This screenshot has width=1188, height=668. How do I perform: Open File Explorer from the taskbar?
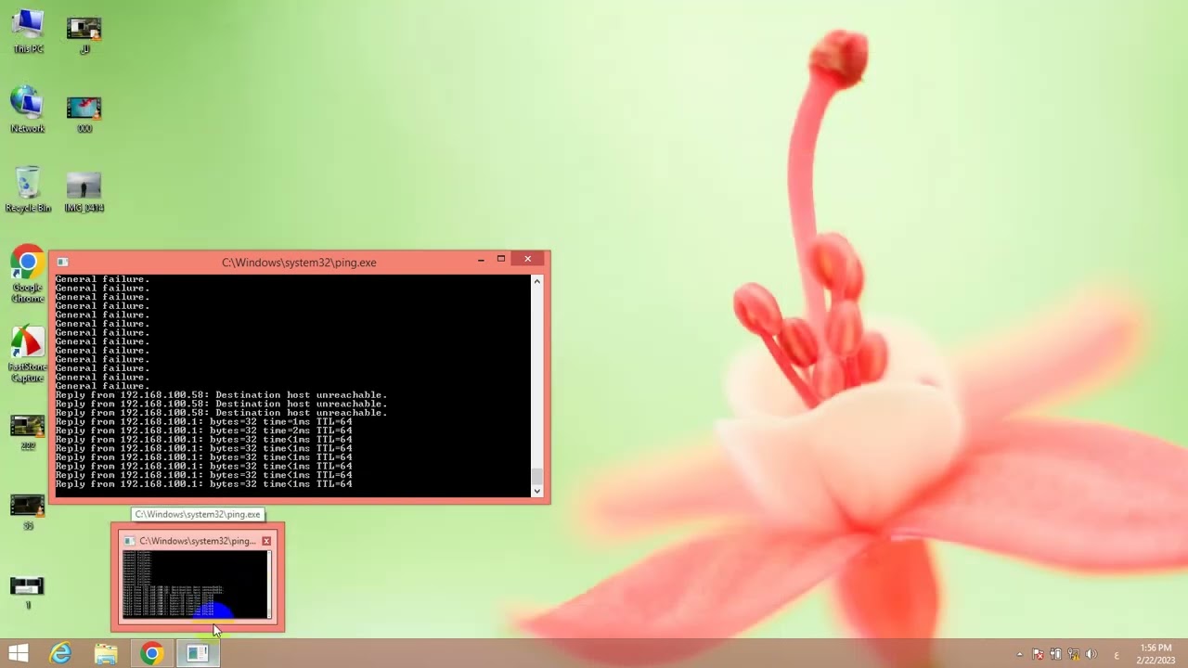(x=106, y=653)
